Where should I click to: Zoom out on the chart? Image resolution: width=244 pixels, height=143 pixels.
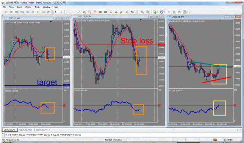[148, 12]
